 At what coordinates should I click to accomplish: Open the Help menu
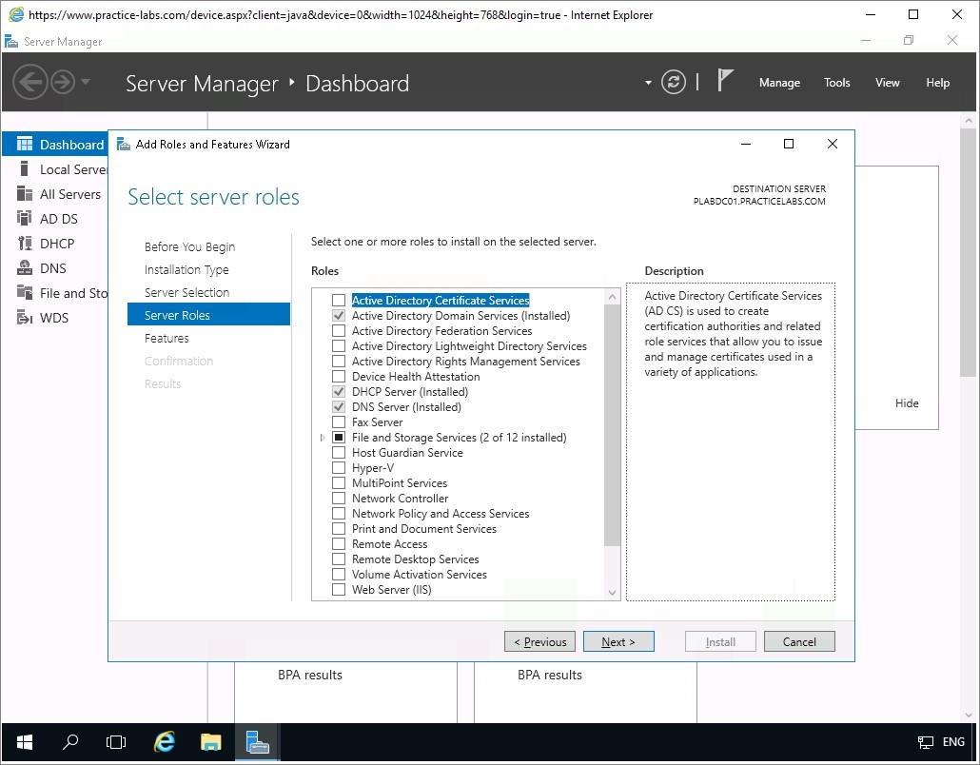(x=937, y=83)
